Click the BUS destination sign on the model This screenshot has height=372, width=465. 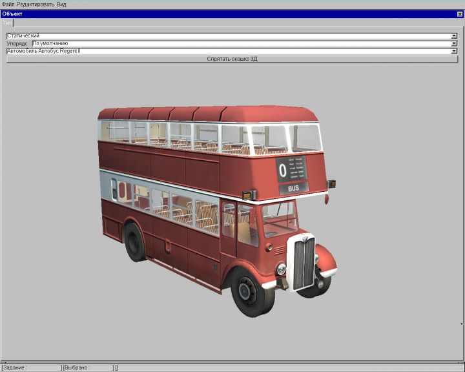(293, 188)
